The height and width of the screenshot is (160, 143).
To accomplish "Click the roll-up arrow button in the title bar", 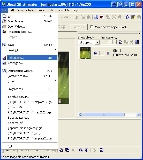I will coord(114,4).
